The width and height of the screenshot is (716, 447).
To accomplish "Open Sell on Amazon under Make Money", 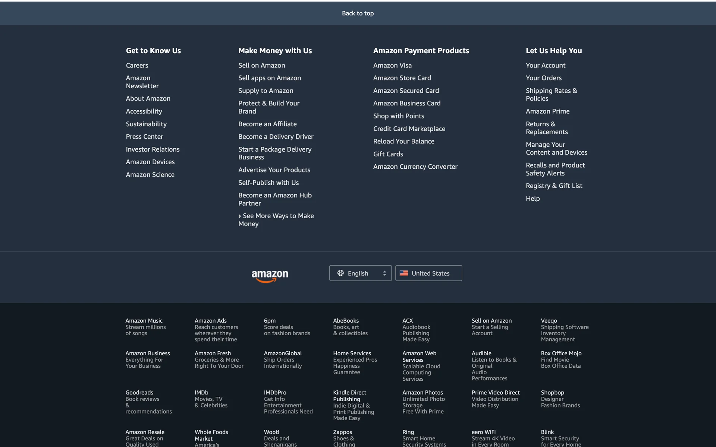I will pyautogui.click(x=261, y=65).
